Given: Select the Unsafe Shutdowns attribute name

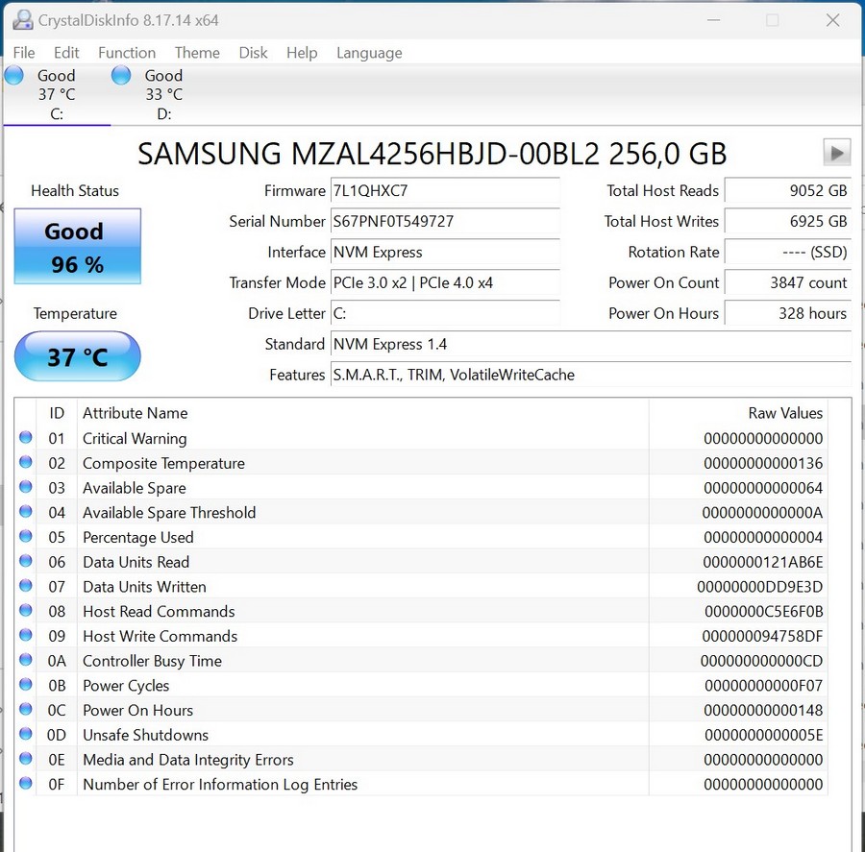Looking at the screenshot, I should pos(145,735).
